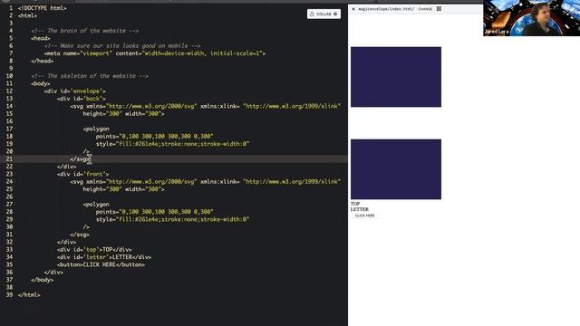Screen dimensions: 580x326
Task: Click the lower dark blue square in preview
Action: 396,169
